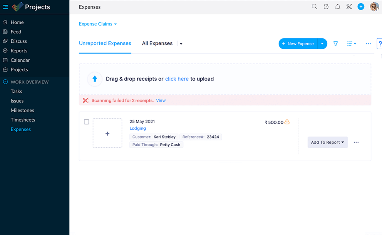Select Expenses in the sidebar
The height and width of the screenshot is (235, 382).
click(x=21, y=129)
